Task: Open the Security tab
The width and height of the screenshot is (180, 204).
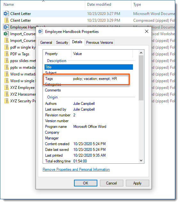Action: click(x=62, y=43)
